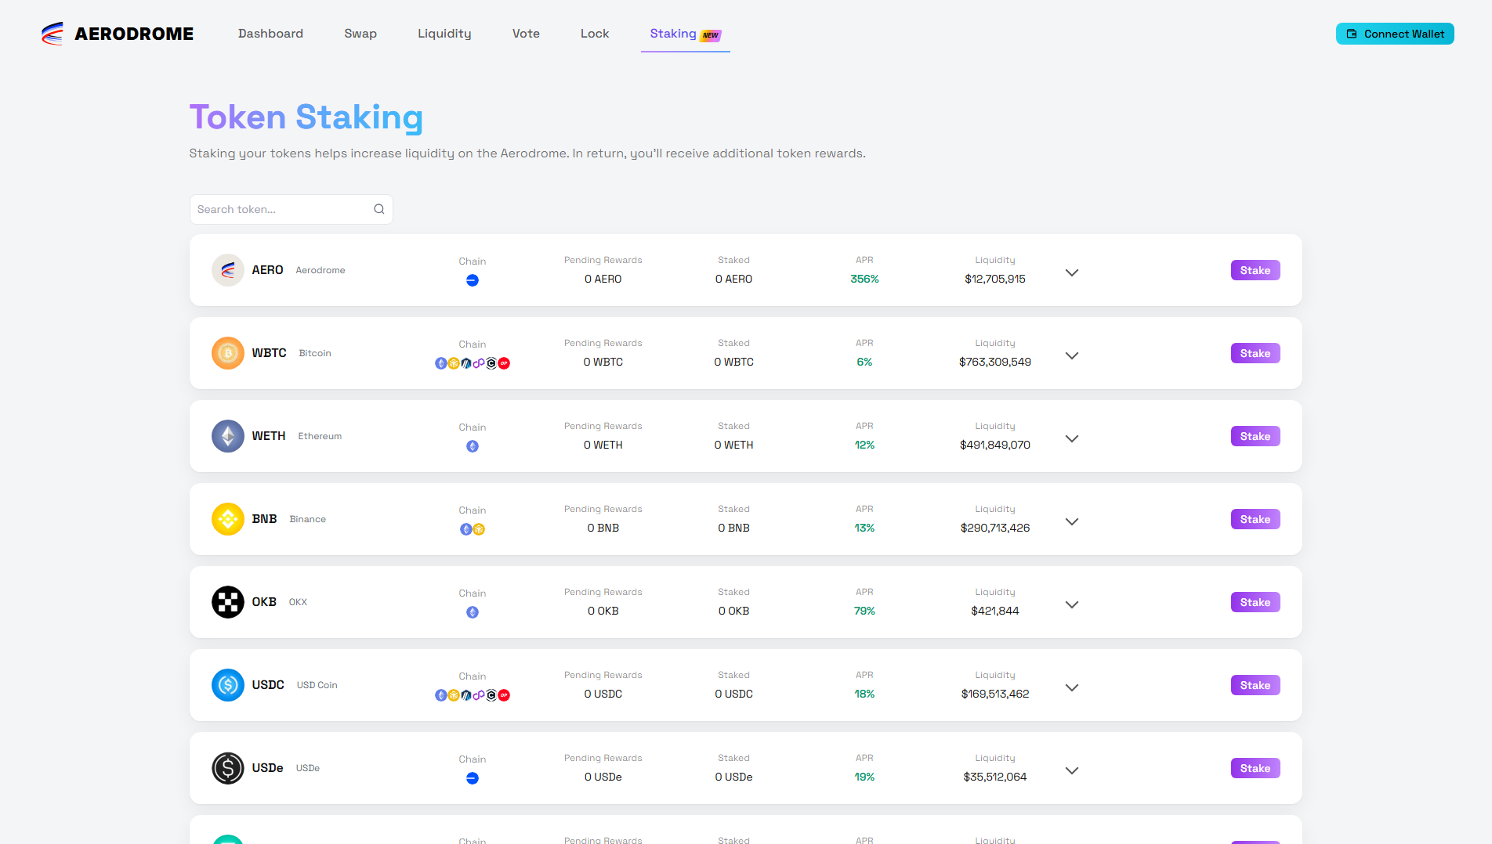Click the Aerodrome logo in the header
The image size is (1492, 844).
click(118, 34)
